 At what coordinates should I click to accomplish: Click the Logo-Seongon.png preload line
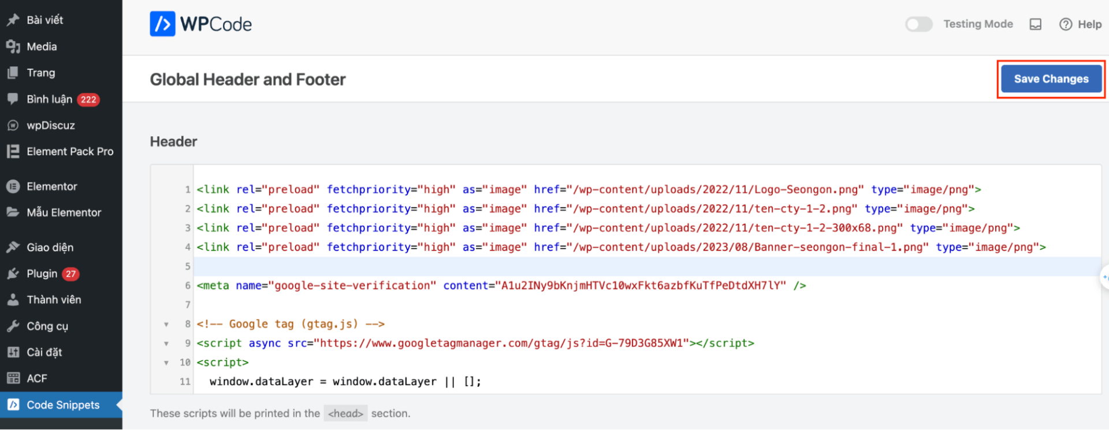click(x=589, y=189)
